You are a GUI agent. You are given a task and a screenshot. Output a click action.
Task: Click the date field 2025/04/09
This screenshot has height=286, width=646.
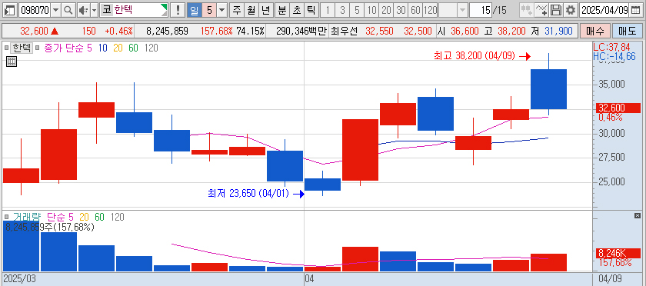point(604,10)
